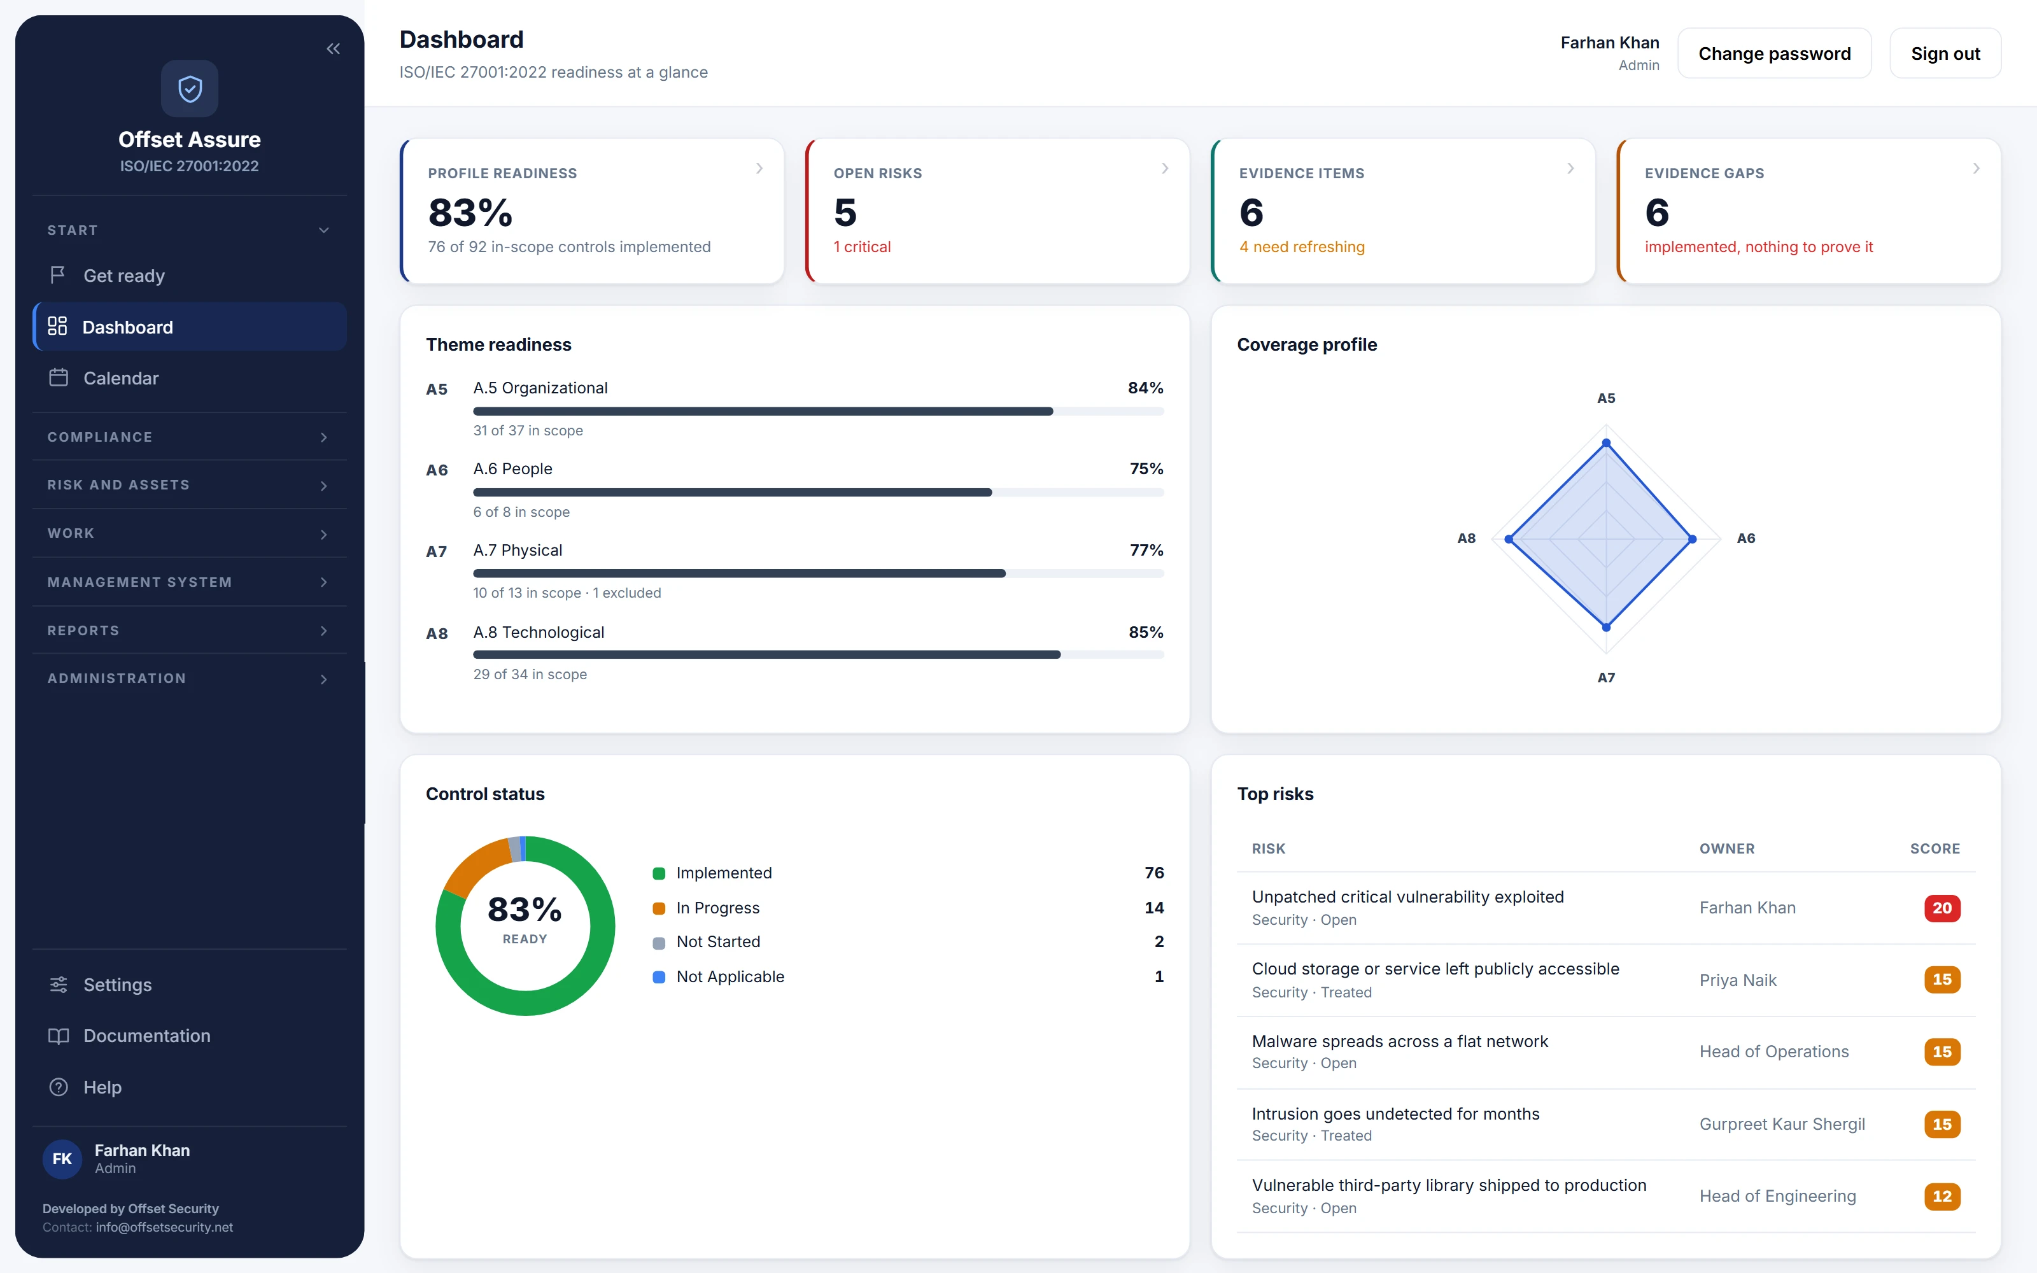Click the red score badge 20
The image size is (2037, 1273).
point(1942,908)
